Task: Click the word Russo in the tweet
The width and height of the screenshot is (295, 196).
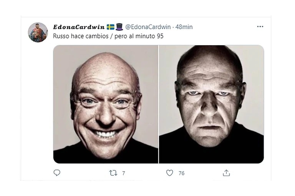Action: point(61,36)
